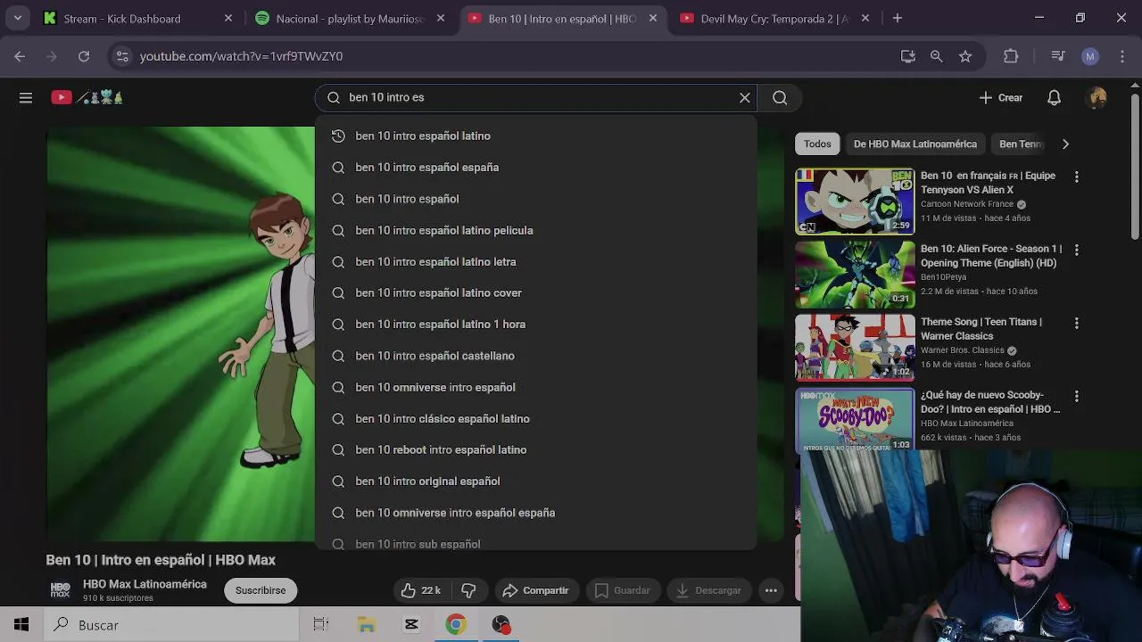The width and height of the screenshot is (1142, 642).
Task: Open the tab search dropdown arrow
Action: (18, 18)
